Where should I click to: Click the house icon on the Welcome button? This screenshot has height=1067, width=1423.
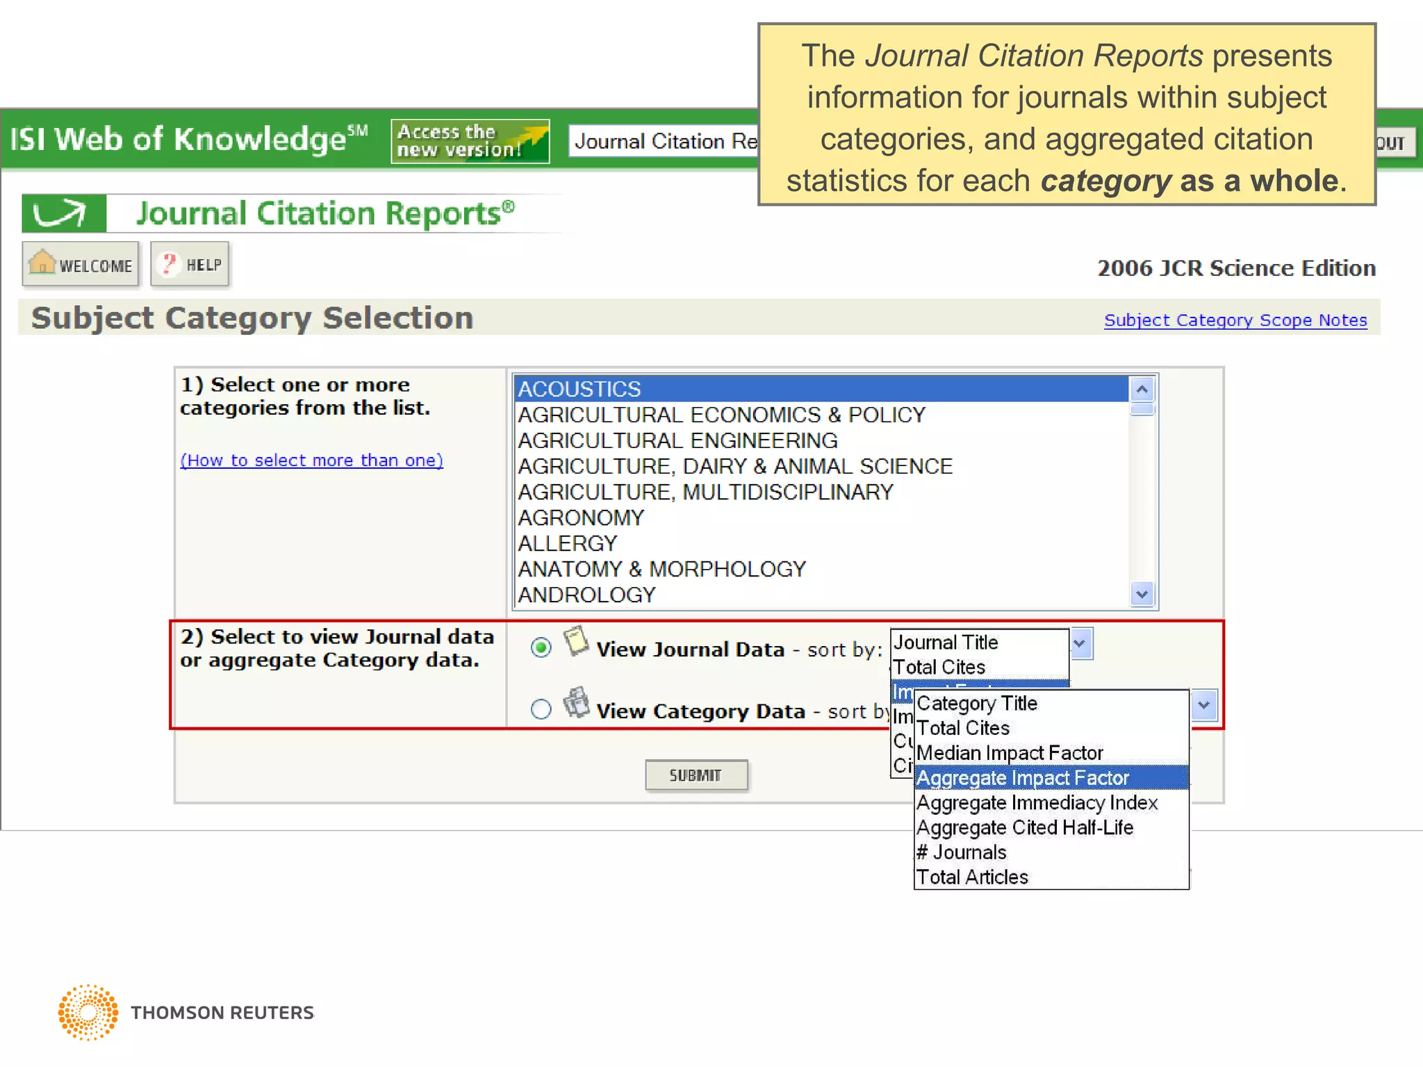[42, 263]
